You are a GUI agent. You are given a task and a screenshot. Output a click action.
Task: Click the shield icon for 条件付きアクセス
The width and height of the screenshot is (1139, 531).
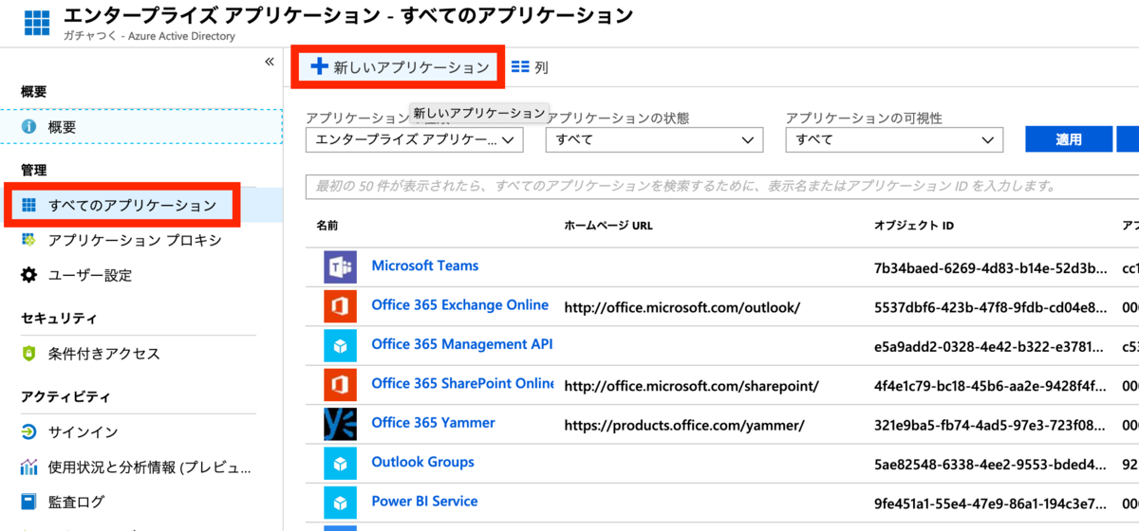[x=29, y=354]
